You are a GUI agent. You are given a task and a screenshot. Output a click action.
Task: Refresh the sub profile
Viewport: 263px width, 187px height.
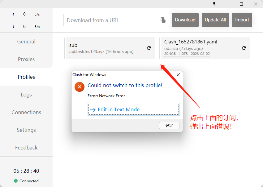[149, 48]
